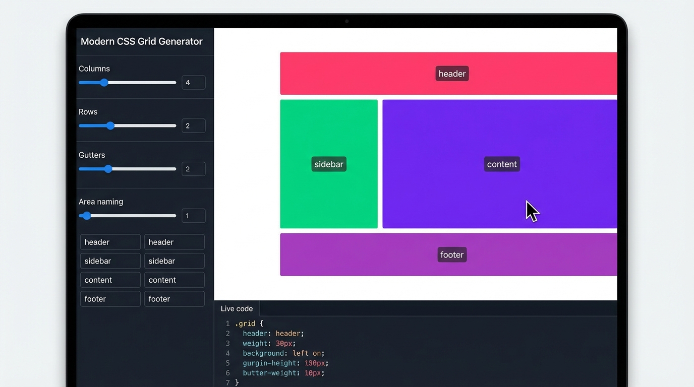Click the sidebar grid area

(x=328, y=164)
